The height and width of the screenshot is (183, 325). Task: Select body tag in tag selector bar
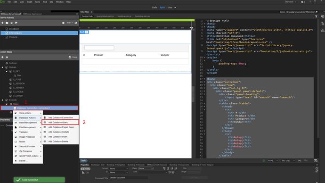pyautogui.click(x=83, y=161)
